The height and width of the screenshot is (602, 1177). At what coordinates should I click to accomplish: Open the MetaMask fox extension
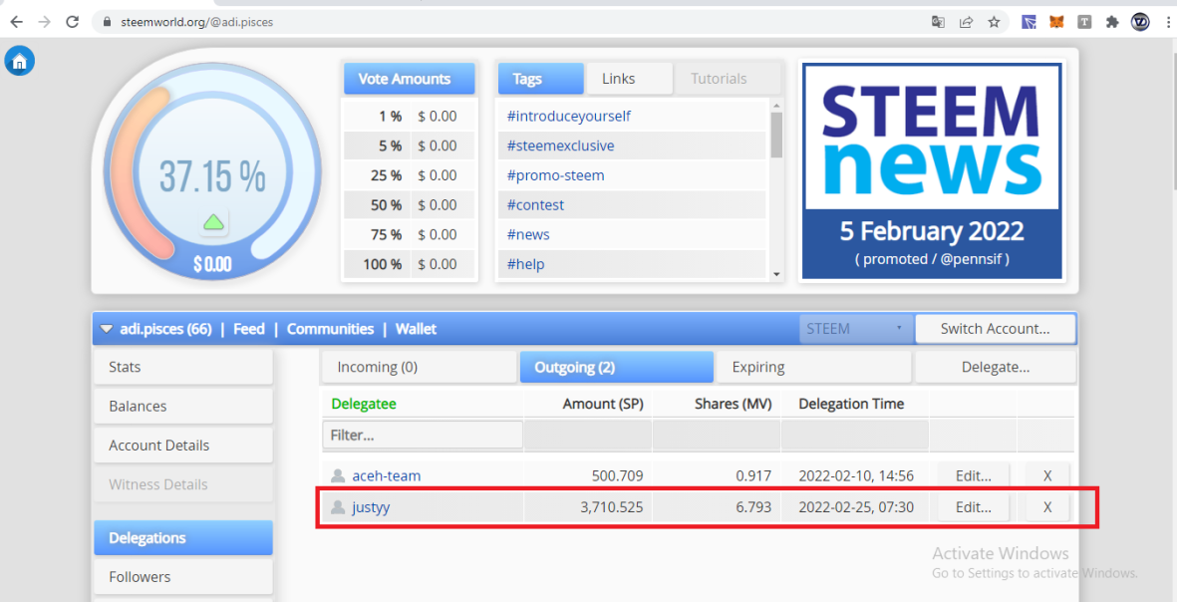[1056, 22]
